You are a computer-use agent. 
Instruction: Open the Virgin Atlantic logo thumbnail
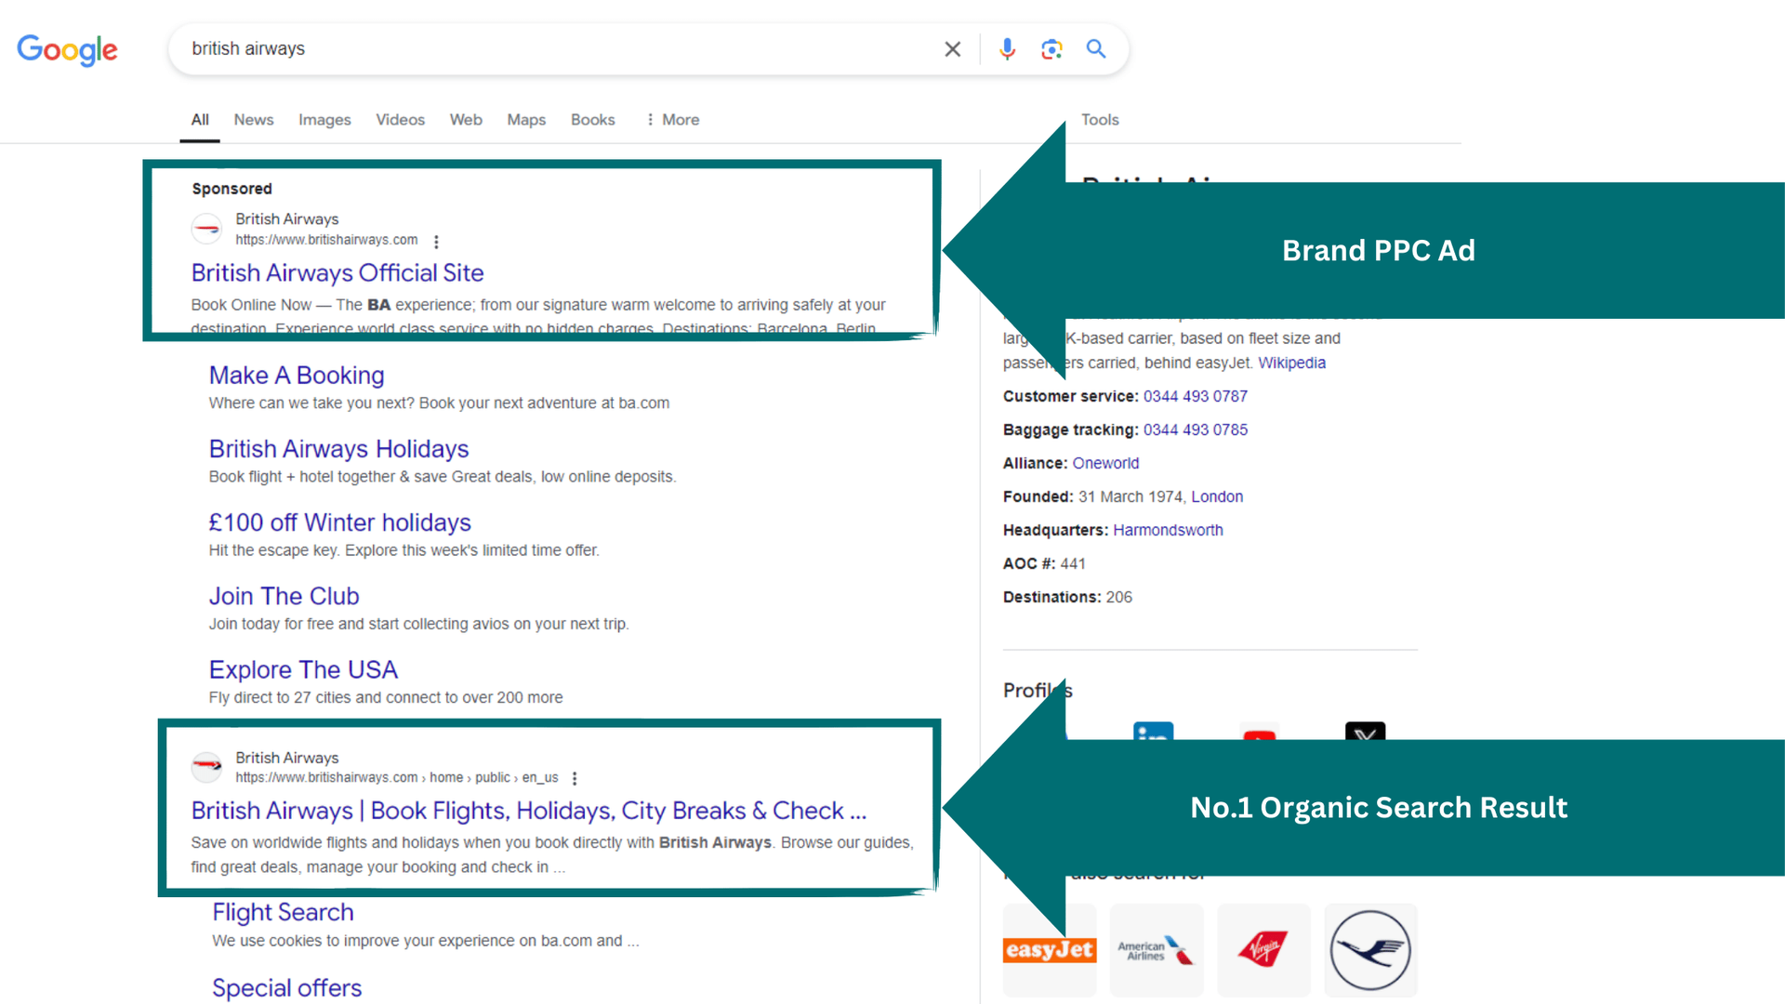point(1263,950)
